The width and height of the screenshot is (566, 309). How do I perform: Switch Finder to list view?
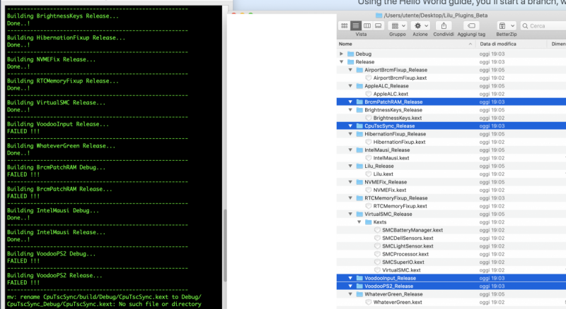click(x=354, y=25)
